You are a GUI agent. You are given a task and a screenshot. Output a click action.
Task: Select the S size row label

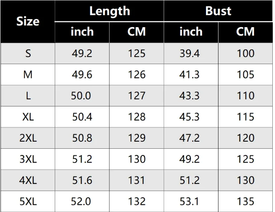click(28, 53)
